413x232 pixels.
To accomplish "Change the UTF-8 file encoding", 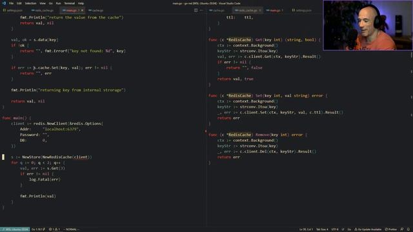I will 335,229.
